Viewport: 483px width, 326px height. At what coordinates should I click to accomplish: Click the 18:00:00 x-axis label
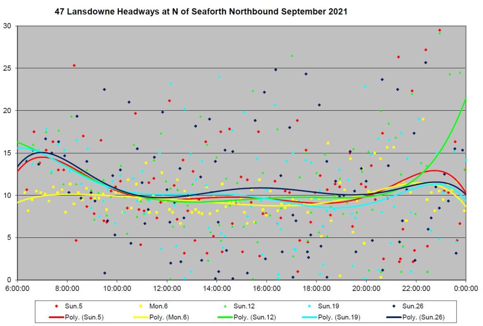tap(316, 288)
